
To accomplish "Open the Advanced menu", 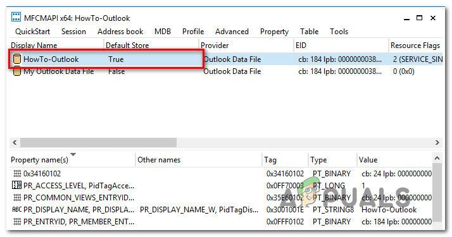I will (232, 32).
